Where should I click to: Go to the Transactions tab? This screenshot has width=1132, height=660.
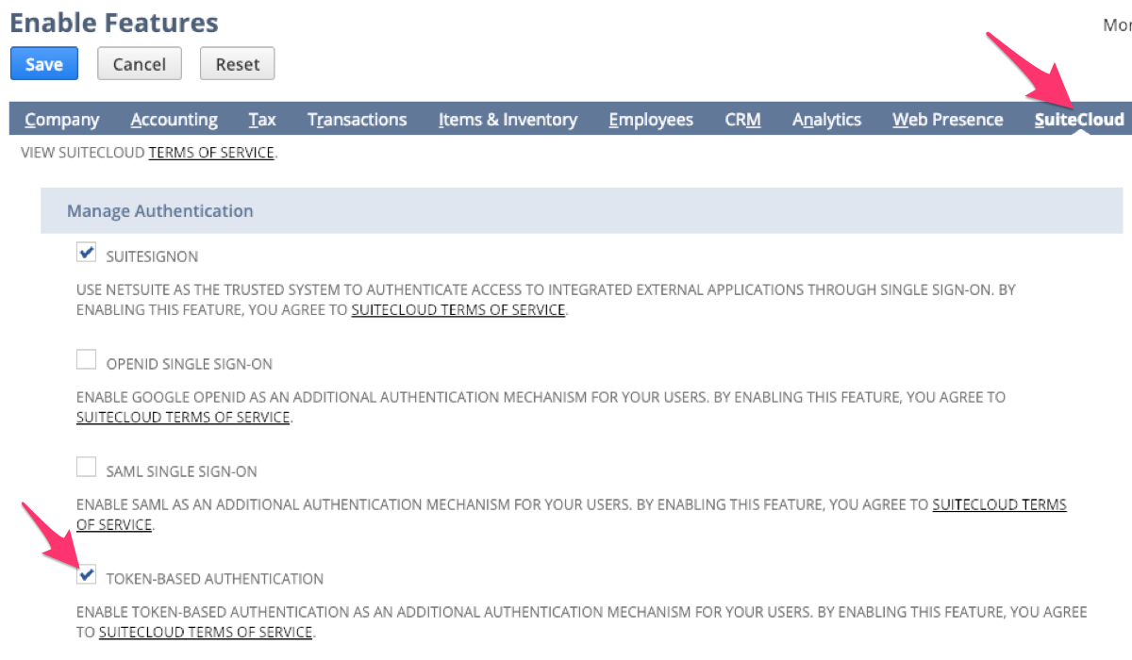click(358, 120)
